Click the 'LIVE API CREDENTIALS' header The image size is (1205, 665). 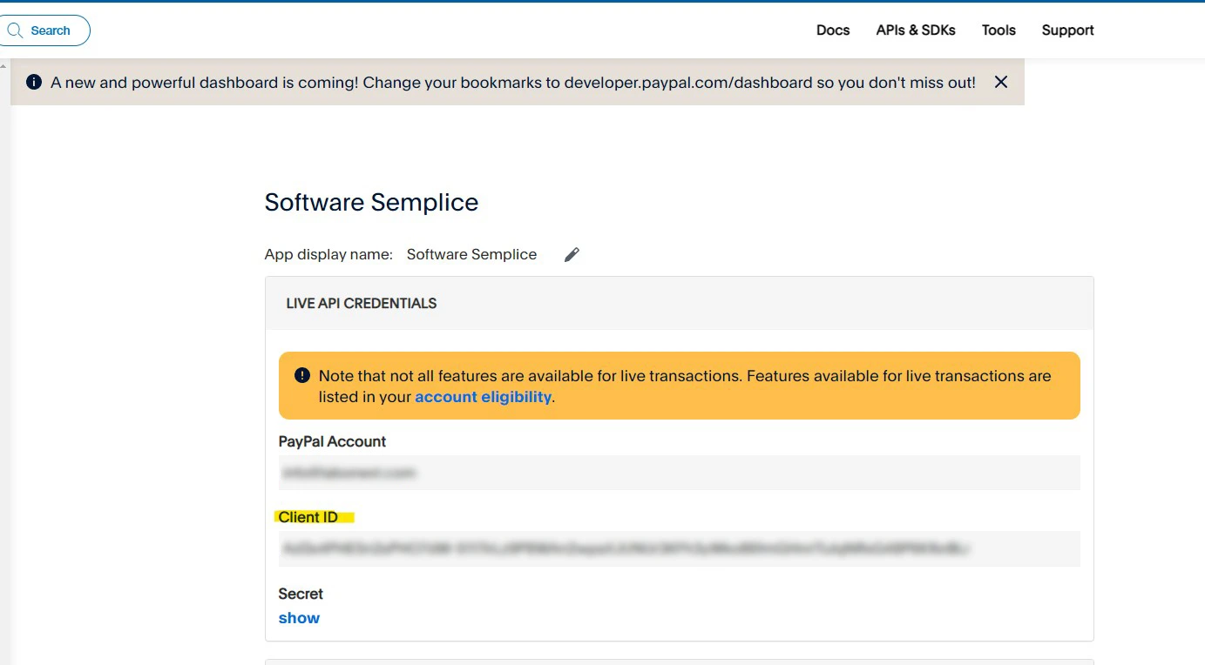[362, 304]
